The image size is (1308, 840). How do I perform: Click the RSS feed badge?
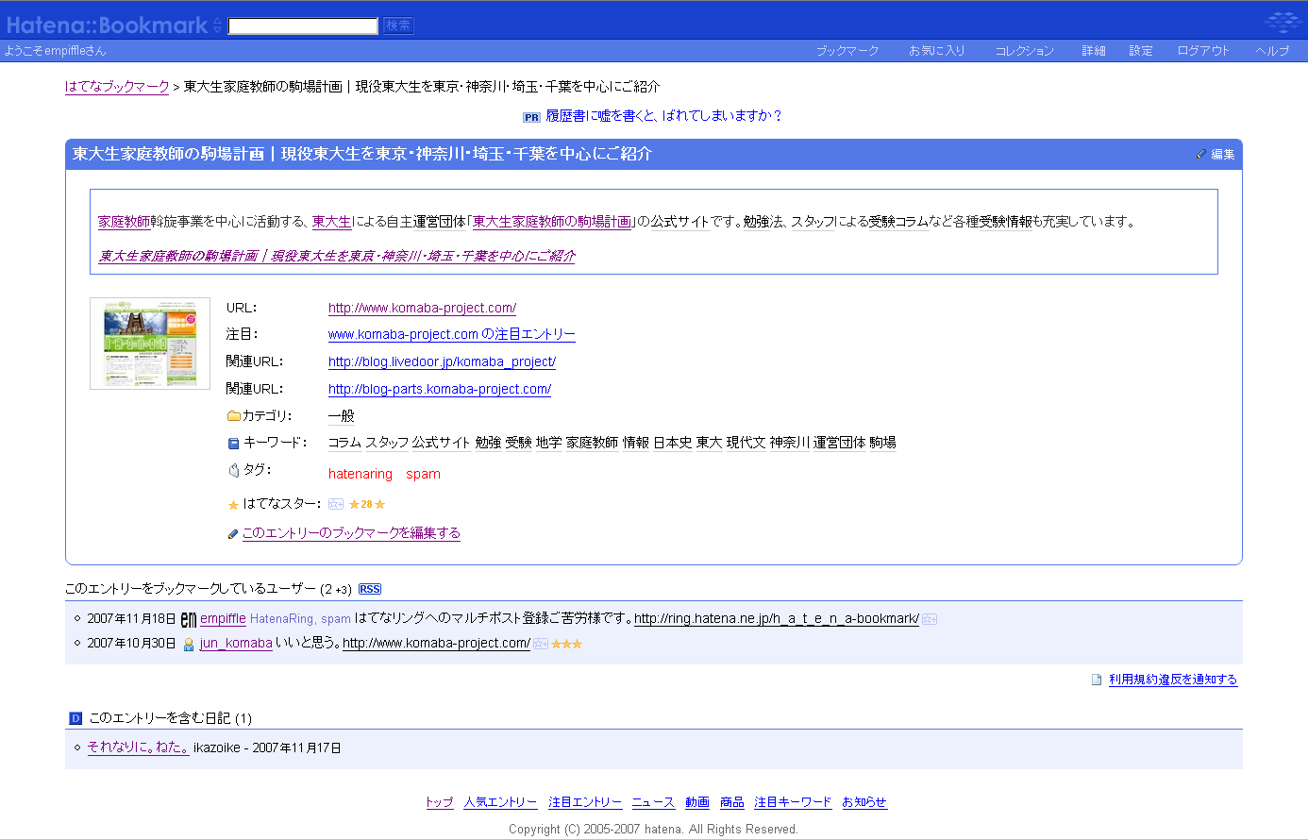[x=370, y=589]
